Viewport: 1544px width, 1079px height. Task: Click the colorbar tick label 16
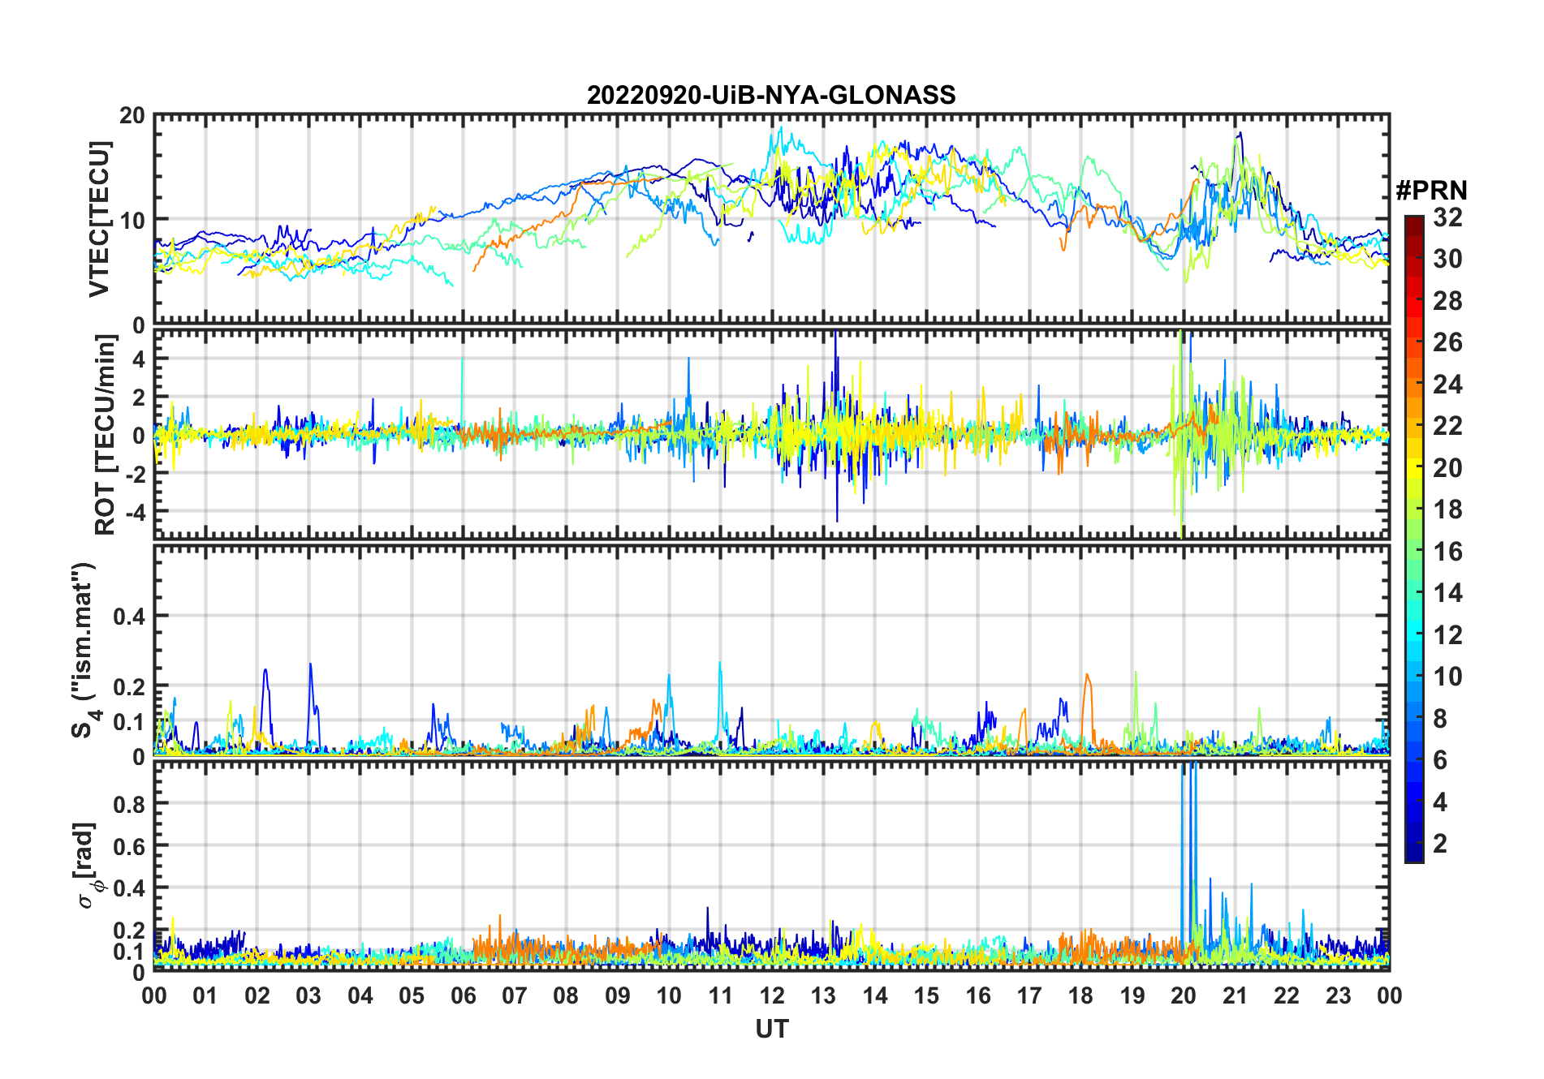click(1447, 552)
